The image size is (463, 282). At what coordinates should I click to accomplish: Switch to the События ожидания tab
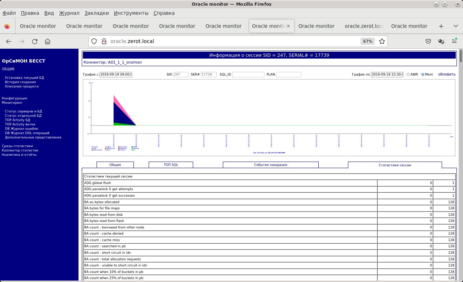(271, 165)
